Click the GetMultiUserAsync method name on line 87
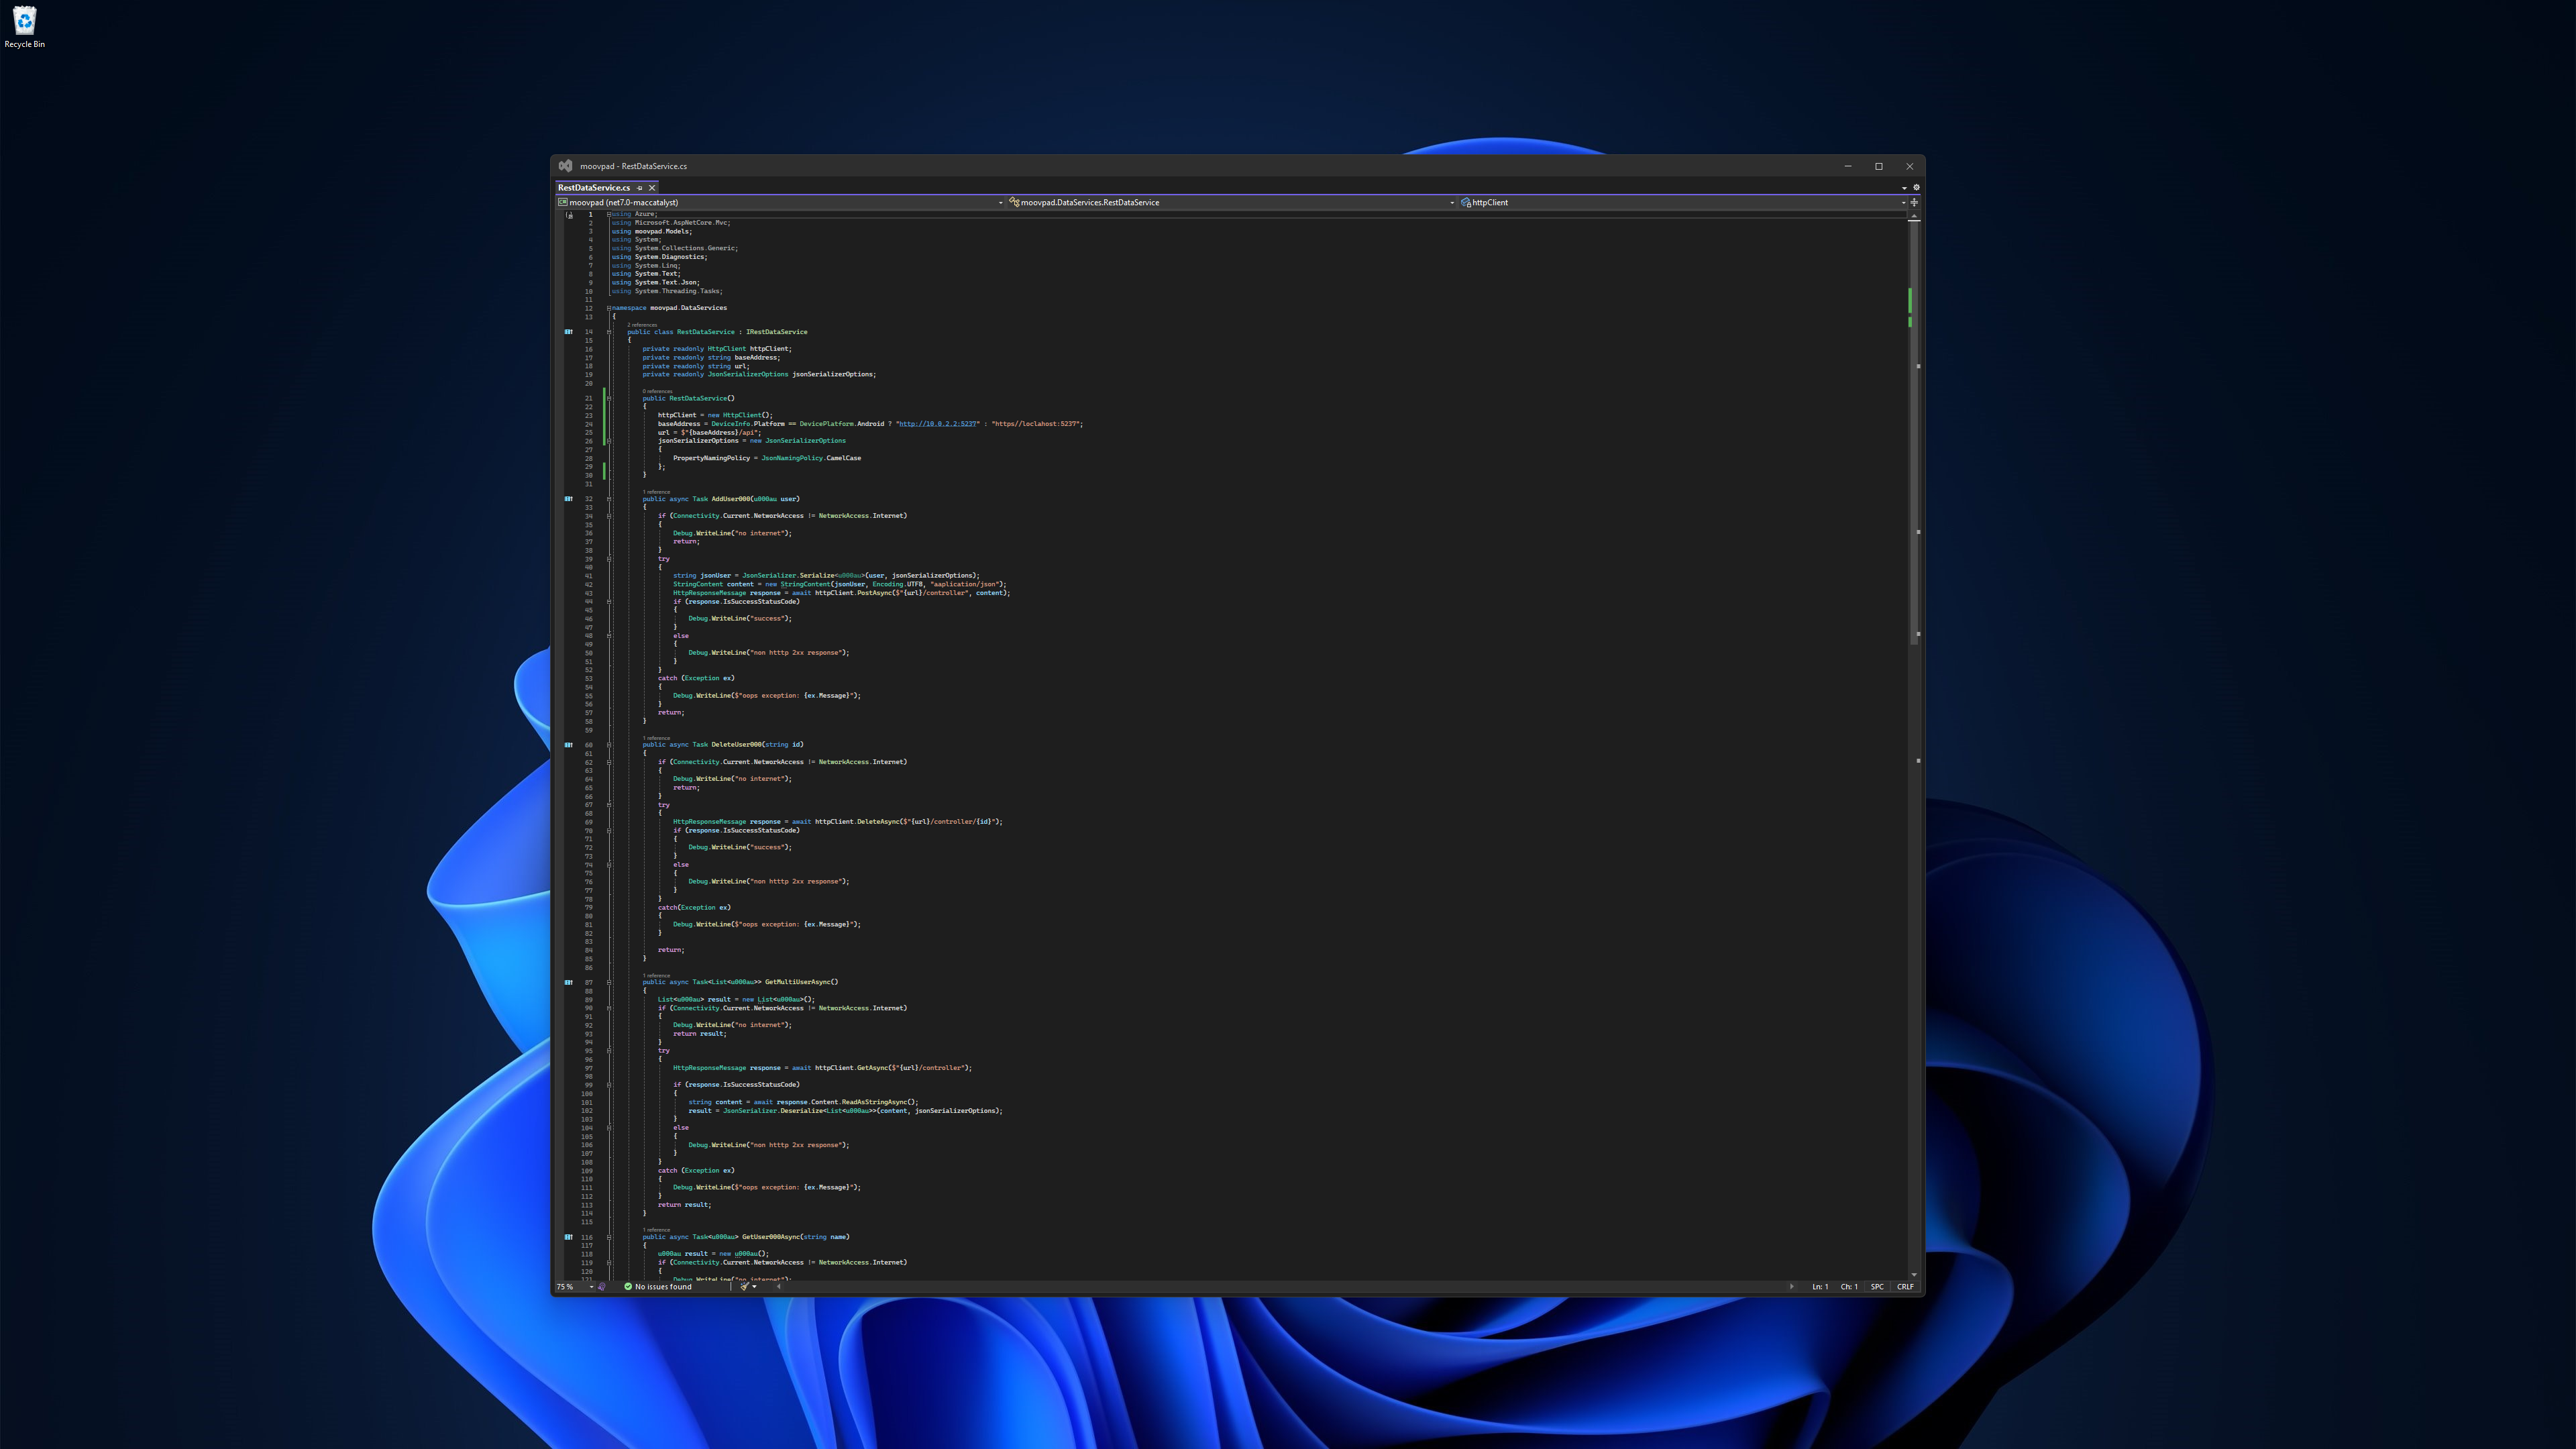This screenshot has width=2576, height=1449. (x=797, y=982)
